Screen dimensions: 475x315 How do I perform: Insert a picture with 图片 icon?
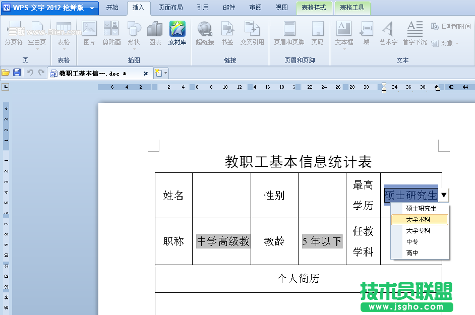[89, 33]
